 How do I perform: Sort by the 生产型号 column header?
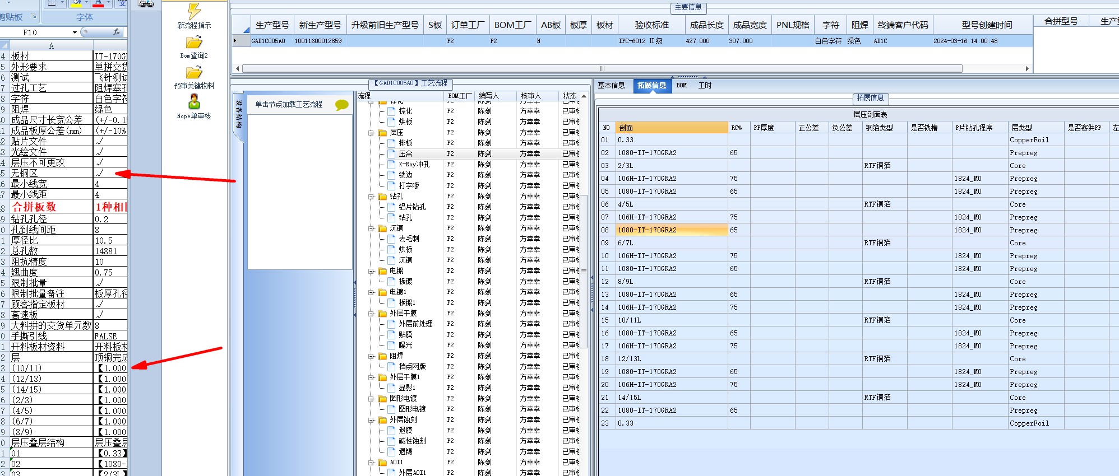tap(272, 25)
